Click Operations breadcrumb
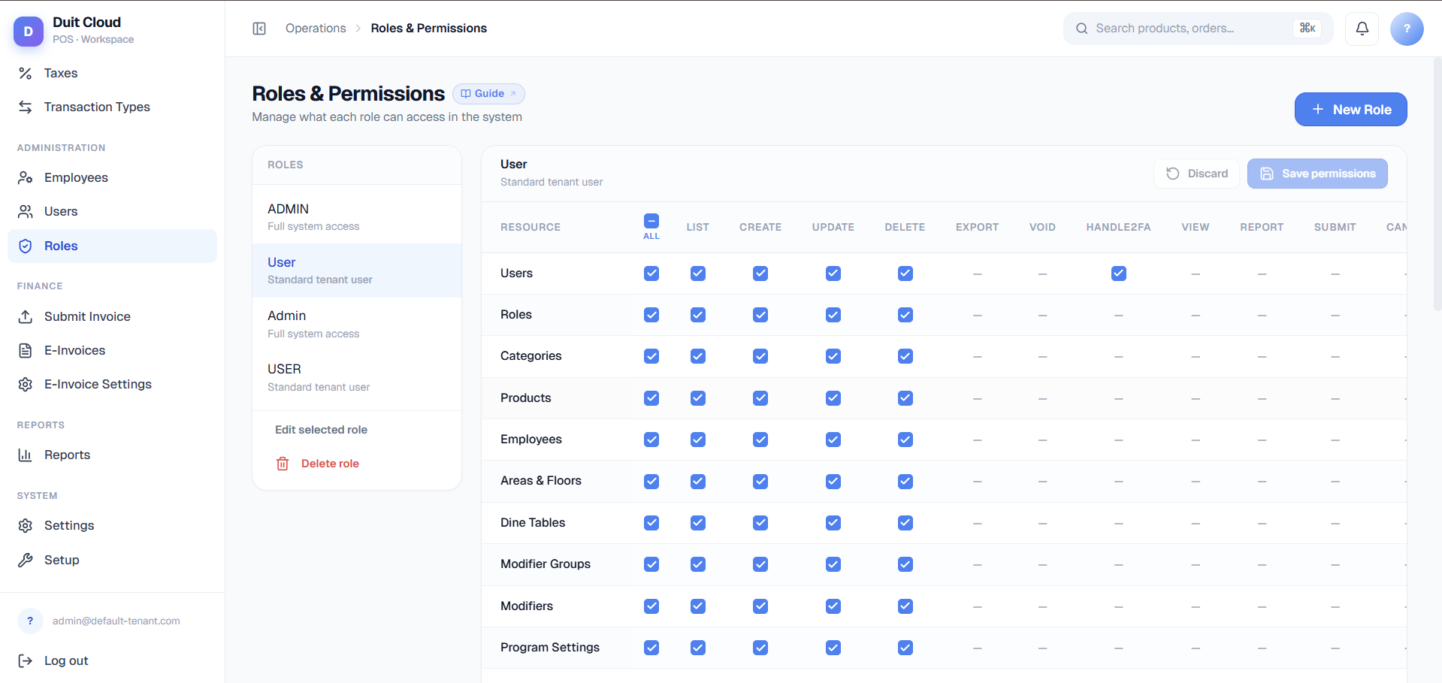This screenshot has width=1442, height=683. 316,29
